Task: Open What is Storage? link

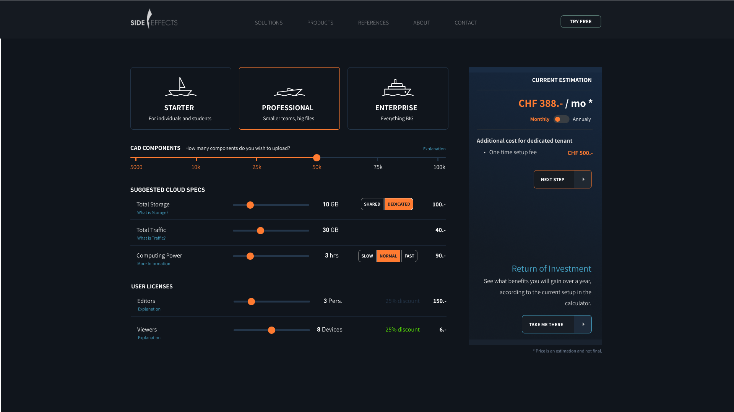Action: (x=153, y=213)
